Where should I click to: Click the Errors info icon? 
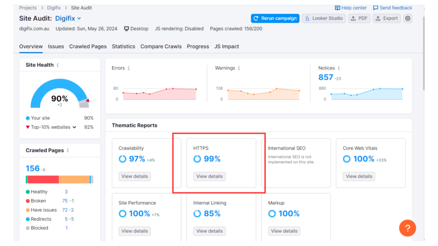(128, 68)
